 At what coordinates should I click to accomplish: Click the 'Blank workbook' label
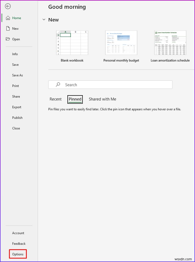pos(72,60)
